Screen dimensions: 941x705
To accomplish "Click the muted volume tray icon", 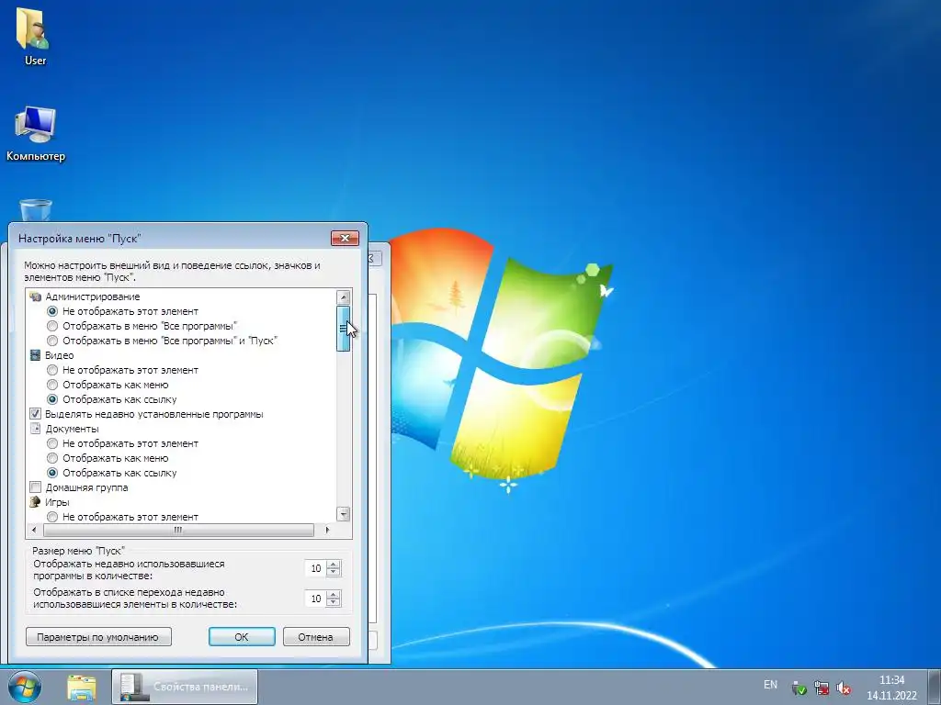I will [844, 688].
